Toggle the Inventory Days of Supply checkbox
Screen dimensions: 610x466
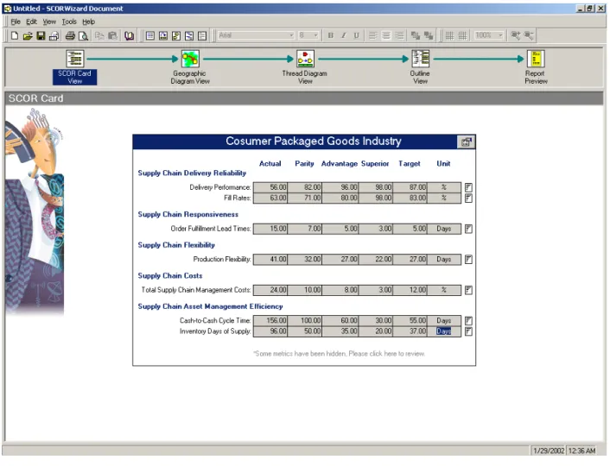[468, 331]
